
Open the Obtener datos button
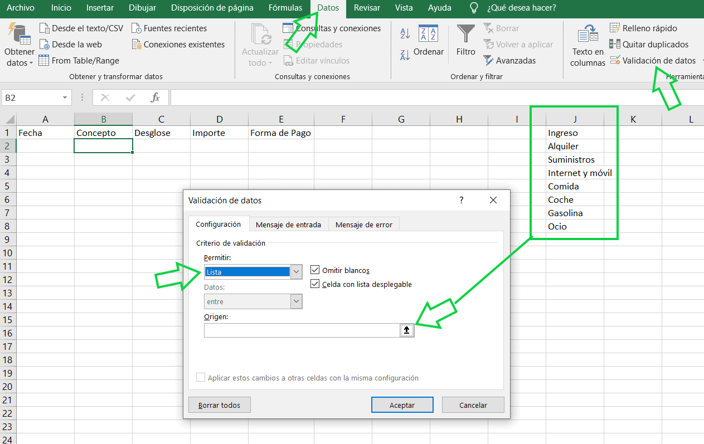pos(20,46)
